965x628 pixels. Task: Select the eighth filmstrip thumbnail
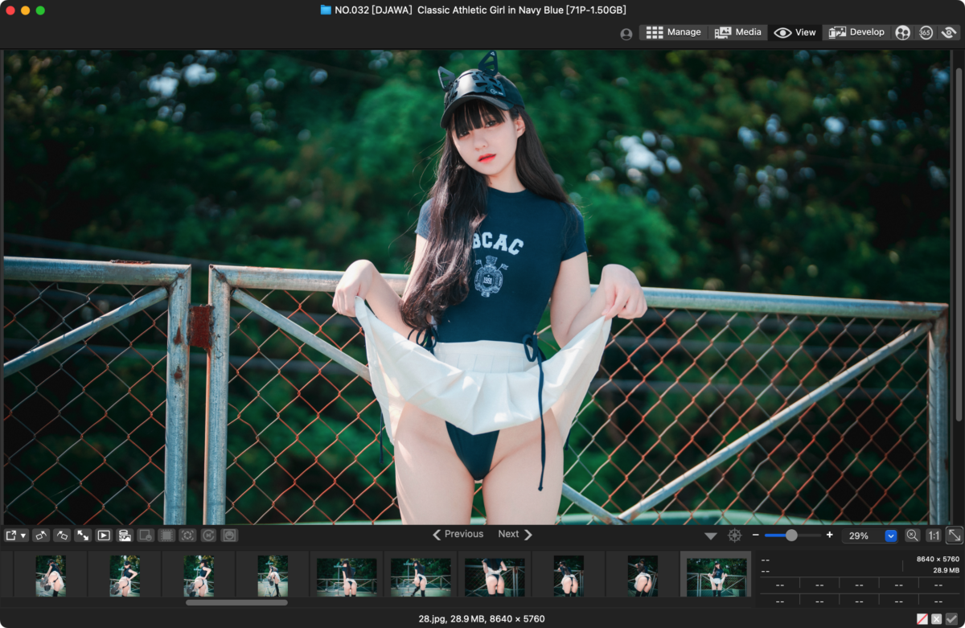[569, 575]
